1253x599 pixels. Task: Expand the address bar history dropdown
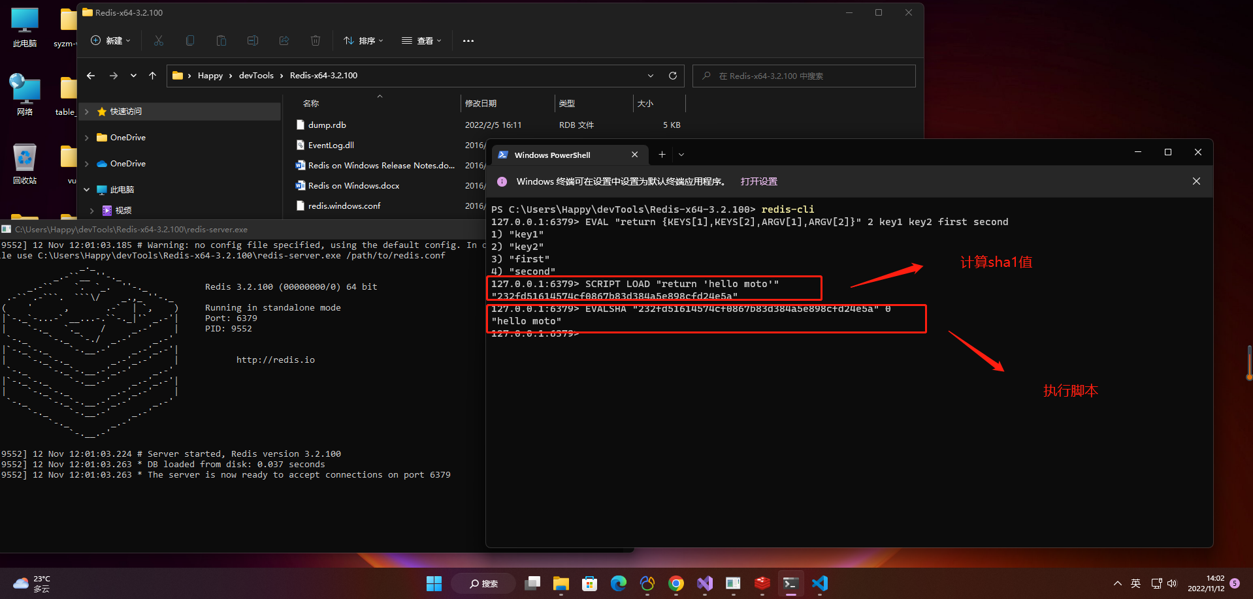coord(651,76)
